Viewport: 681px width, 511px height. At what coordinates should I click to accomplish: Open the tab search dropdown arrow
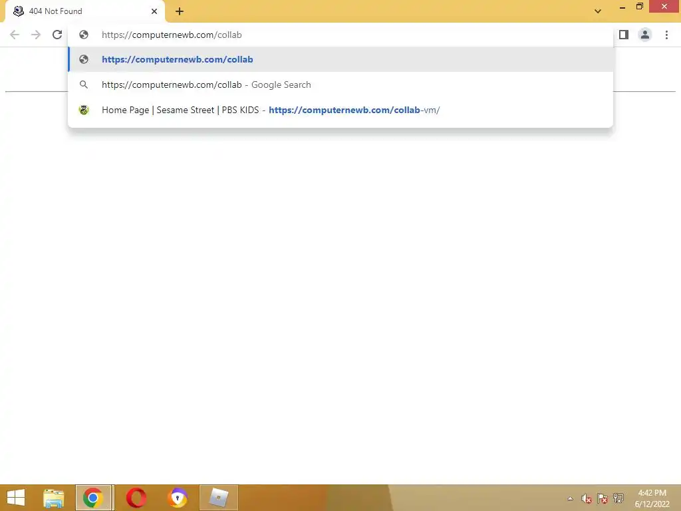[598, 11]
